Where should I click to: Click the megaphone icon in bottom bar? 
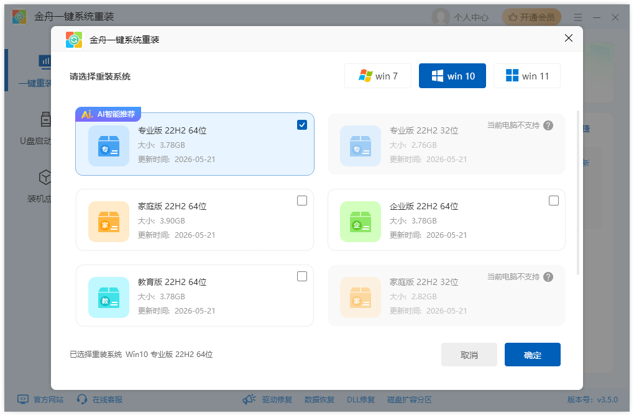pos(249,399)
